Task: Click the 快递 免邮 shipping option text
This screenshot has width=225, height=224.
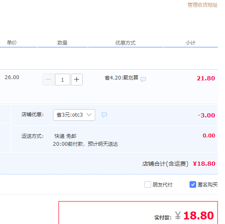Action: click(66, 136)
